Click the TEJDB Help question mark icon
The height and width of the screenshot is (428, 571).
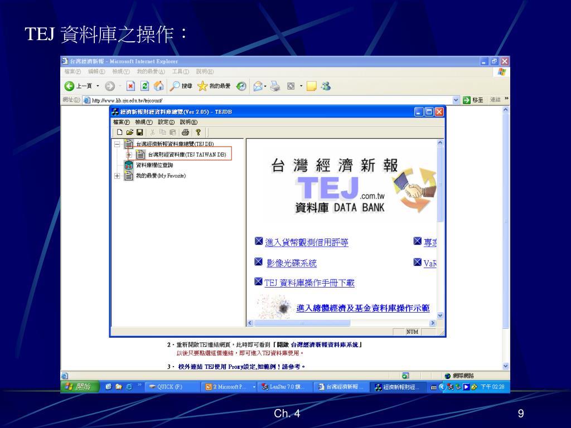(198, 132)
